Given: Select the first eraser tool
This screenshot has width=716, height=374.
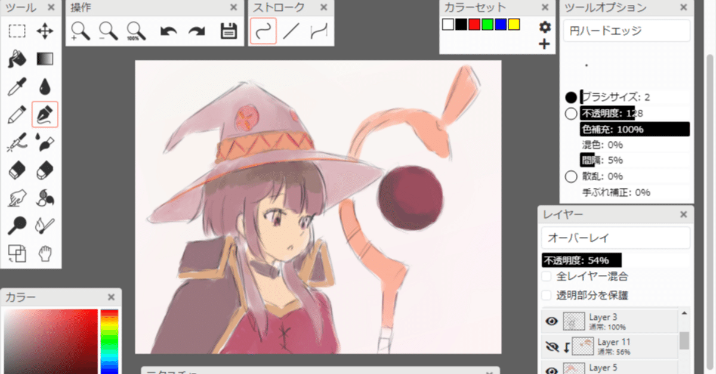Looking at the screenshot, I should [x=17, y=170].
